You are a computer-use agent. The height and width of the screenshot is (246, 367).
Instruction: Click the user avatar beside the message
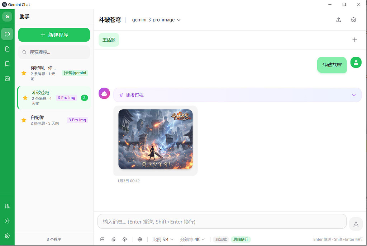pos(356,62)
